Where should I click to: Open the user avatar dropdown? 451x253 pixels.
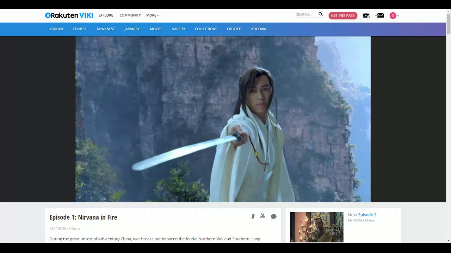(x=394, y=15)
